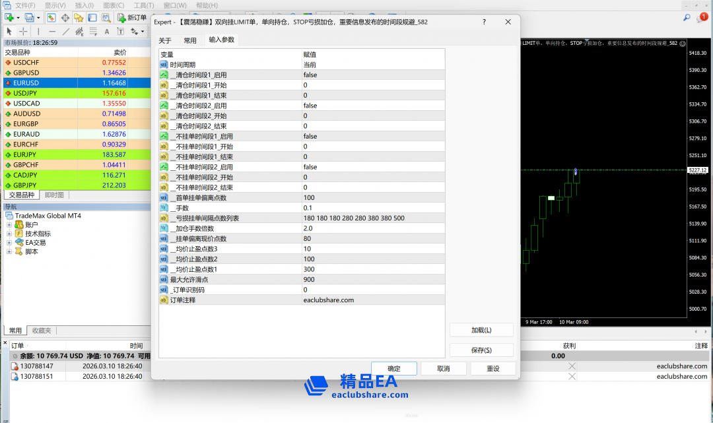Open the 工具(T) menu

click(144, 5)
